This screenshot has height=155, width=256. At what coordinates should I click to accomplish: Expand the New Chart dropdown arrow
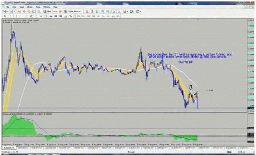pyautogui.click(x=8, y=11)
